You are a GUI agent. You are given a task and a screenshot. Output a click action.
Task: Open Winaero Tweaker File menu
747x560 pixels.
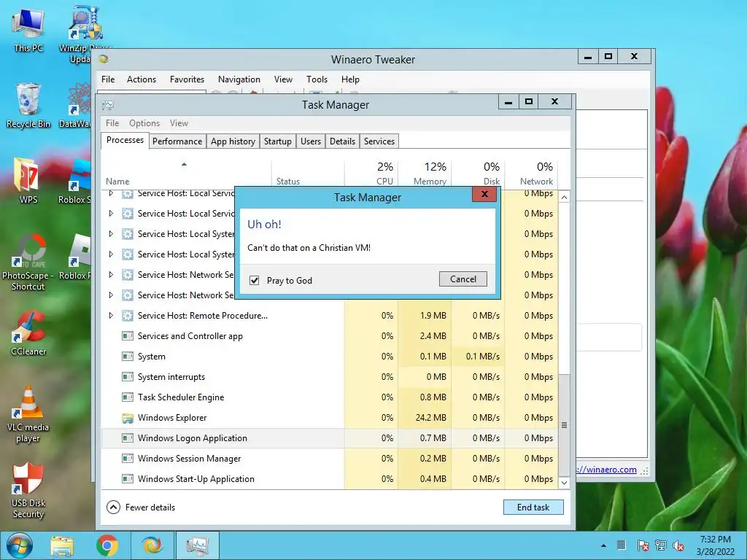click(x=108, y=79)
